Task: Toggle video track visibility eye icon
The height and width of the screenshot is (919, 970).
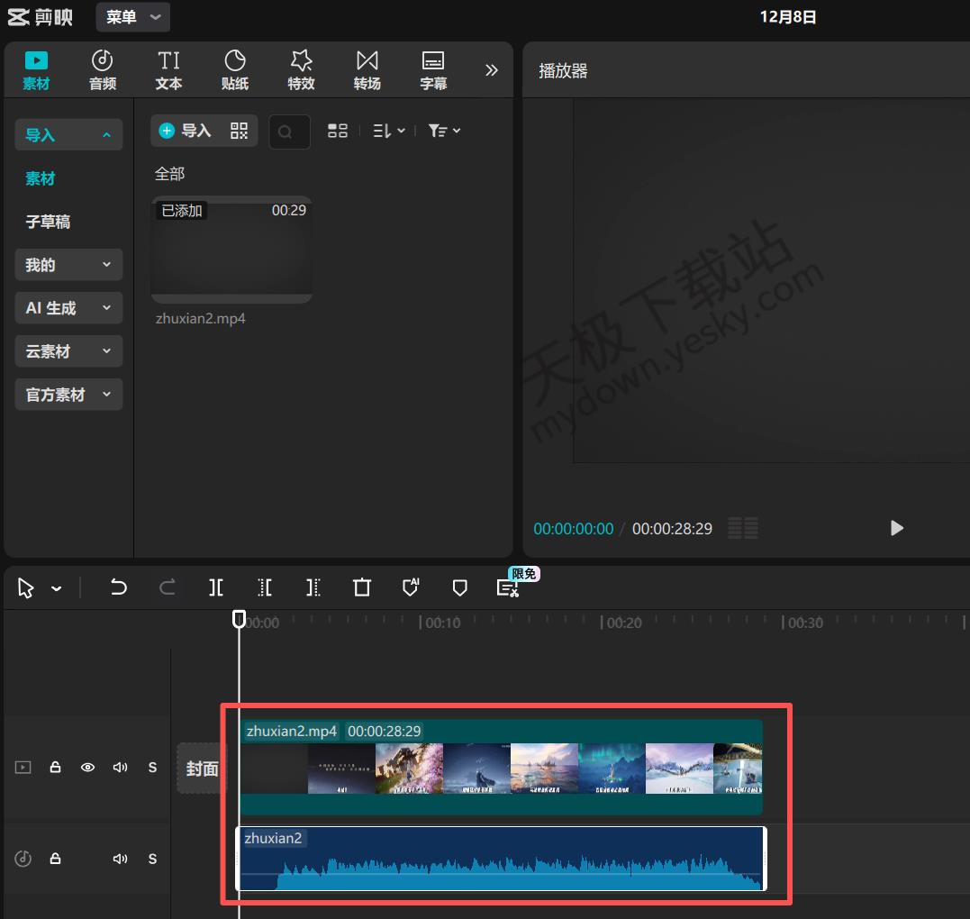Action: (x=88, y=768)
